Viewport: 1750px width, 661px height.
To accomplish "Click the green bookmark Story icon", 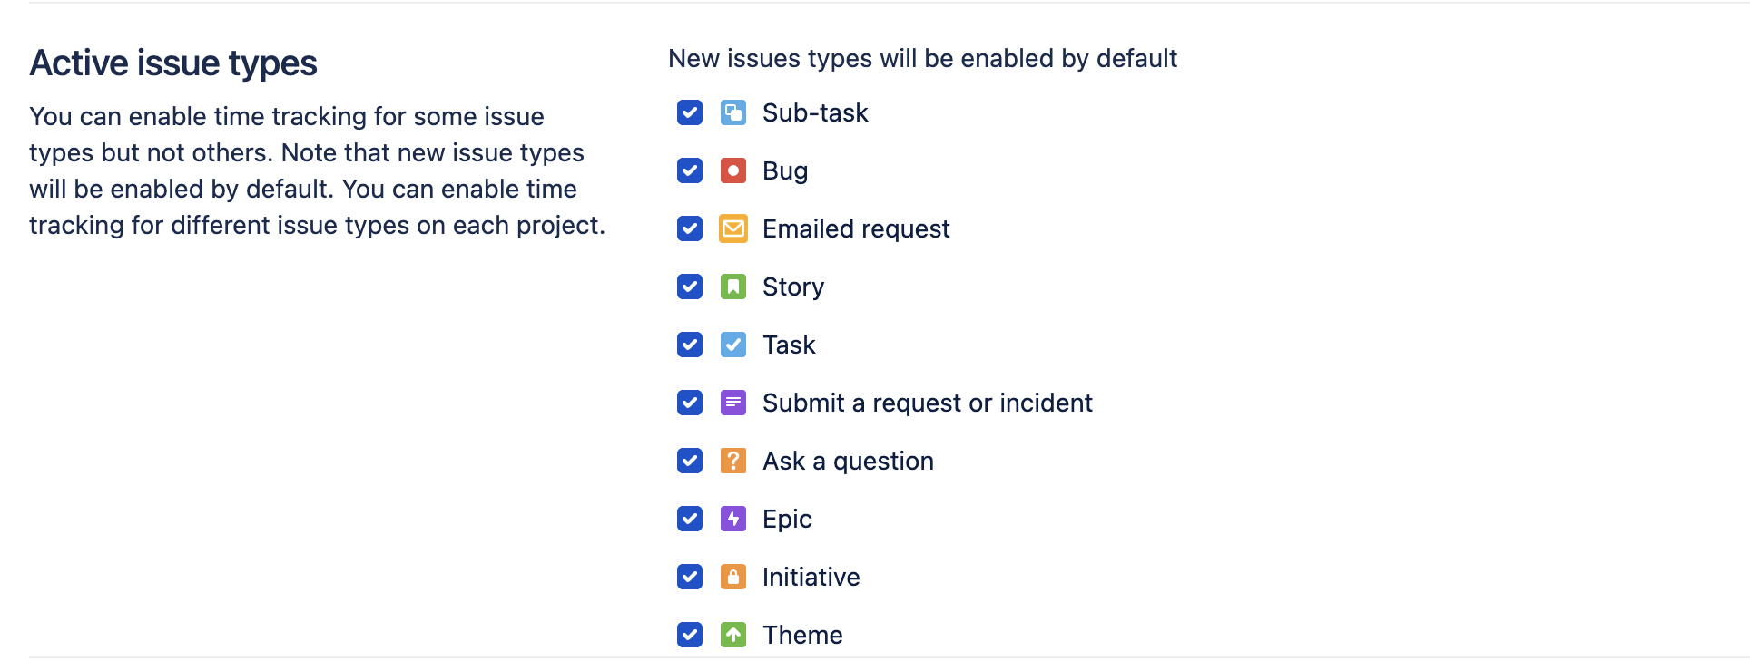I will coord(732,287).
